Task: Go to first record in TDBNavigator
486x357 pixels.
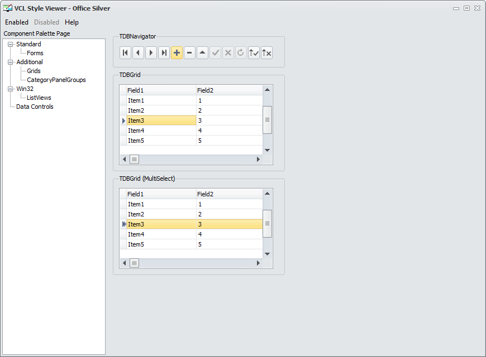Action: point(125,53)
